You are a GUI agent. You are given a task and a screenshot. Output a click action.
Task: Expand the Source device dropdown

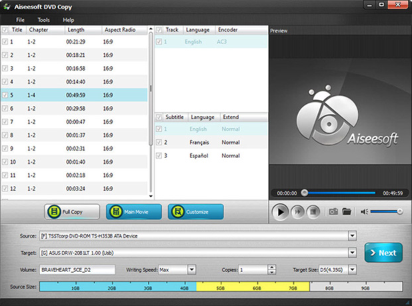pyautogui.click(x=352, y=235)
